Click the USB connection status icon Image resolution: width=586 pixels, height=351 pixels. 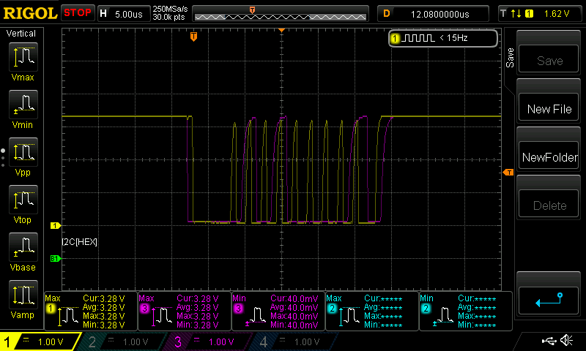pyautogui.click(x=549, y=340)
